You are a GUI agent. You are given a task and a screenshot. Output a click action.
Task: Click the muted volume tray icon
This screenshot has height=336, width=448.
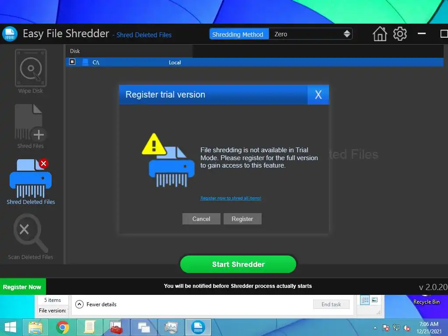coord(407,328)
